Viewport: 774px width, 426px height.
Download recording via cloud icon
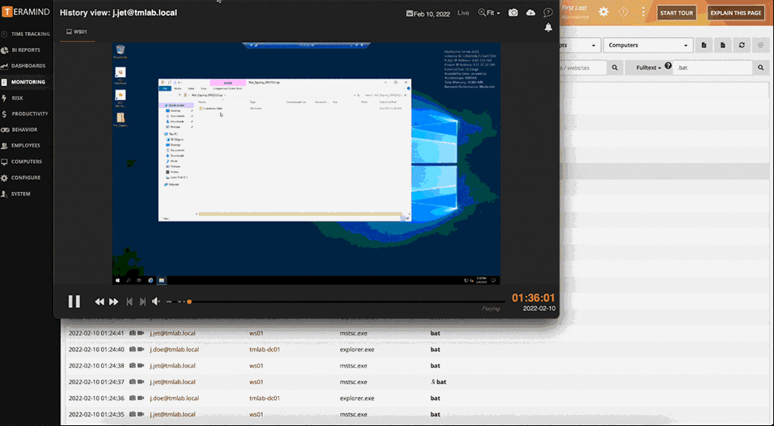[530, 13]
